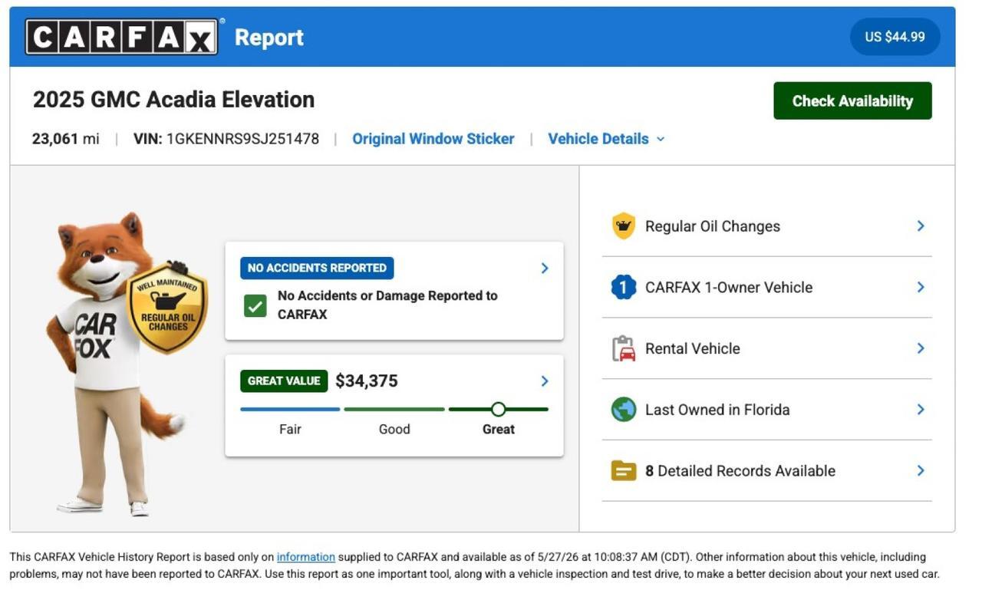Image resolution: width=982 pixels, height=590 pixels.
Task: Click the green Good value bar segment
Action: 394,409
